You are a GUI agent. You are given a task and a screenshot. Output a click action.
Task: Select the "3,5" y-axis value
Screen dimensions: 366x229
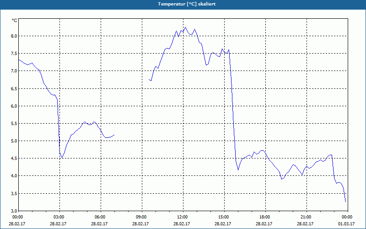(14, 193)
